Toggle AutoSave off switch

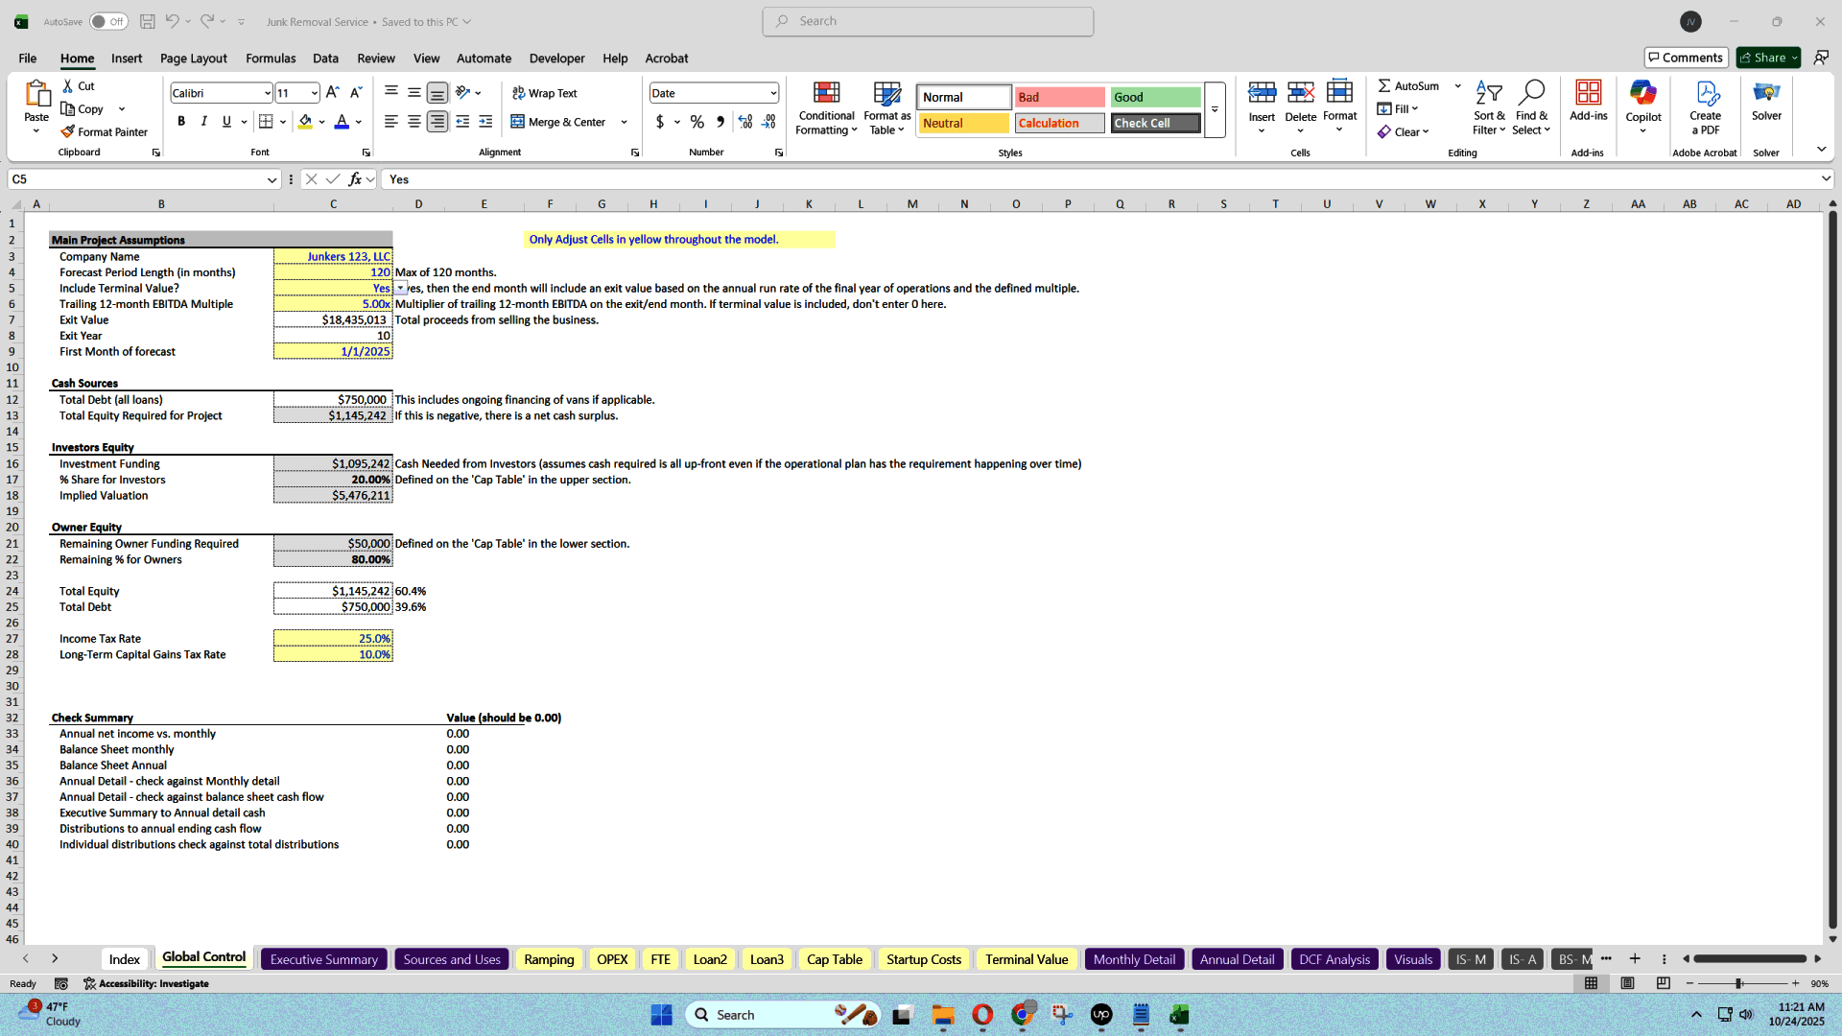pyautogui.click(x=108, y=20)
